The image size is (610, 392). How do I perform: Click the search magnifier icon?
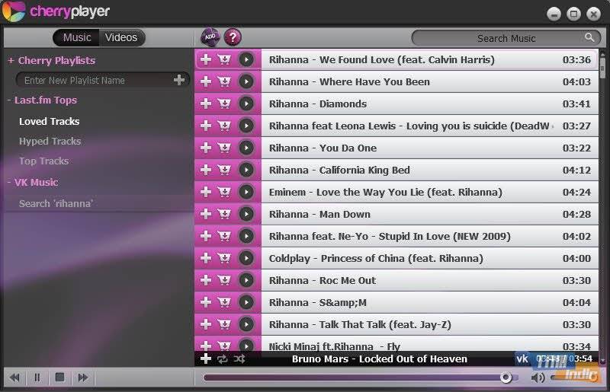pyautogui.click(x=590, y=37)
